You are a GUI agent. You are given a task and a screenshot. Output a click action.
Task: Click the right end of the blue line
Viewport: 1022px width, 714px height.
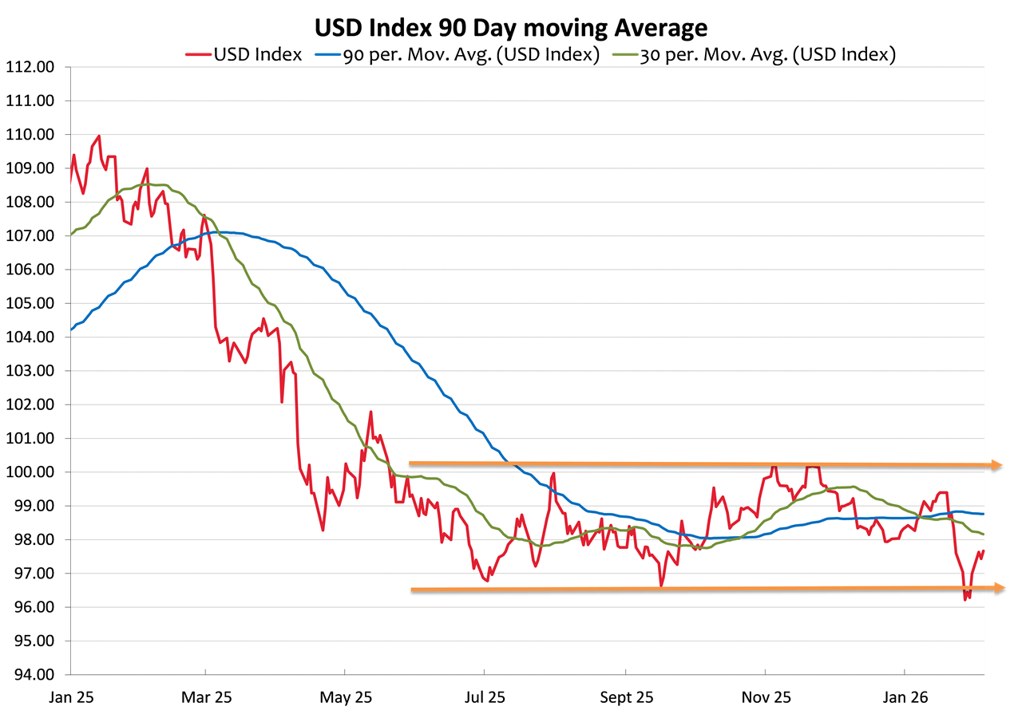(x=984, y=514)
